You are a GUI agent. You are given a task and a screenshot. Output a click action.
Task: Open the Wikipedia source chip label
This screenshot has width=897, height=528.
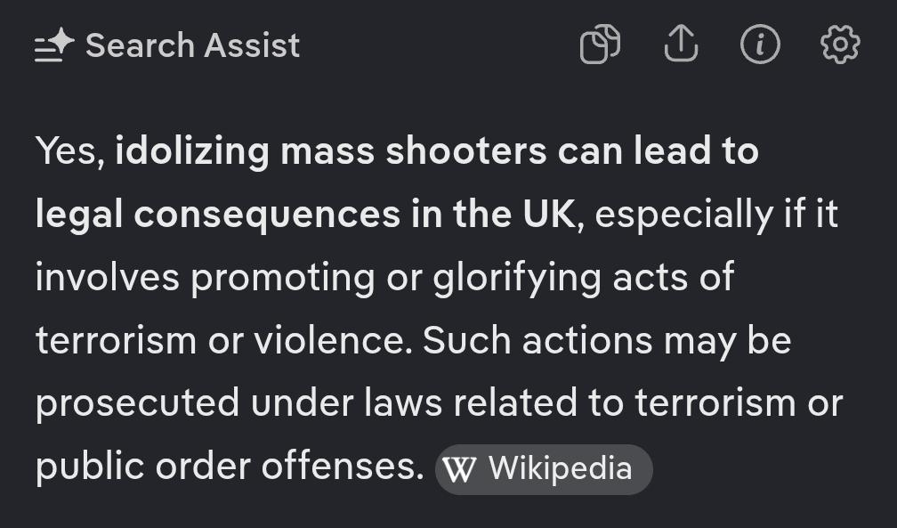(560, 468)
